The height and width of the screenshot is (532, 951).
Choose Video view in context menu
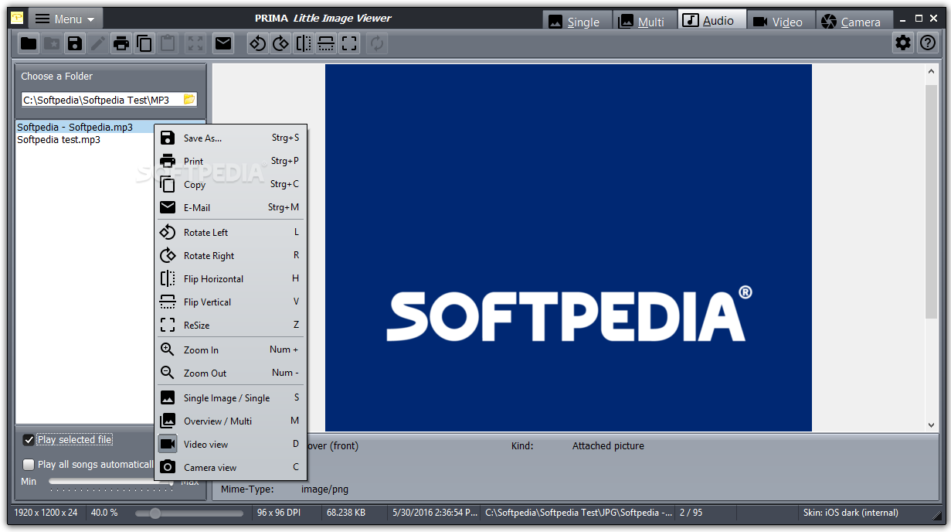[x=230, y=444]
